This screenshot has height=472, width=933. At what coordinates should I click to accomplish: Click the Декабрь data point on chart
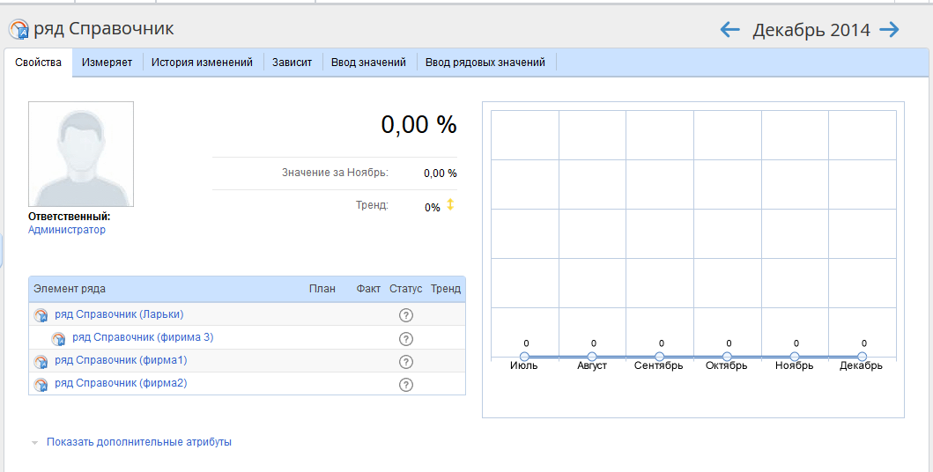click(x=863, y=357)
